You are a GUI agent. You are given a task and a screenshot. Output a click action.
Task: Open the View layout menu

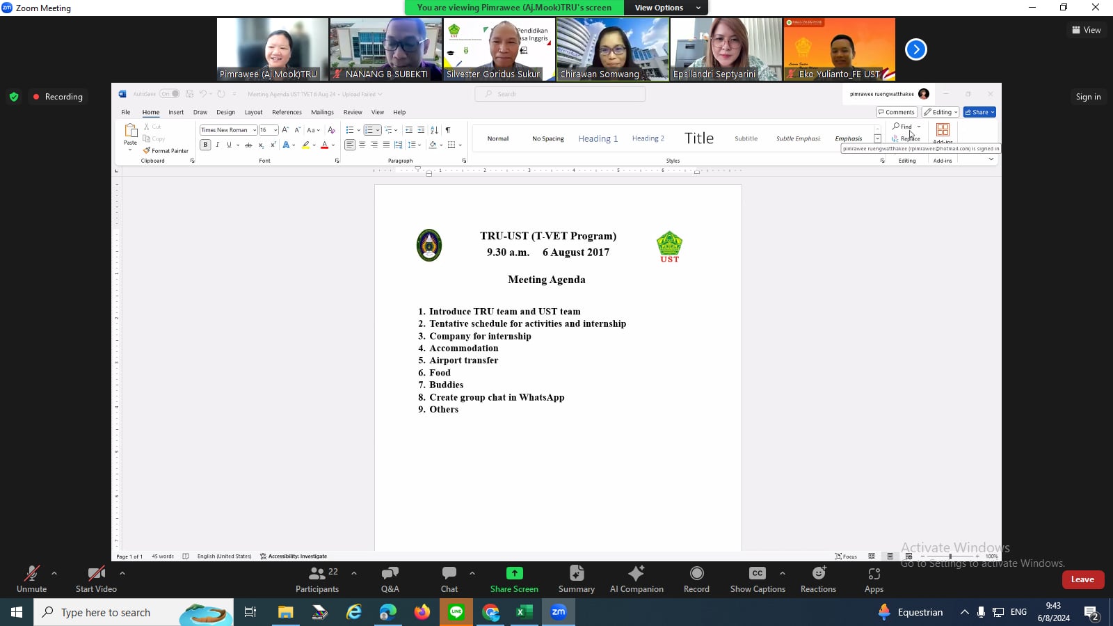coord(1087,30)
